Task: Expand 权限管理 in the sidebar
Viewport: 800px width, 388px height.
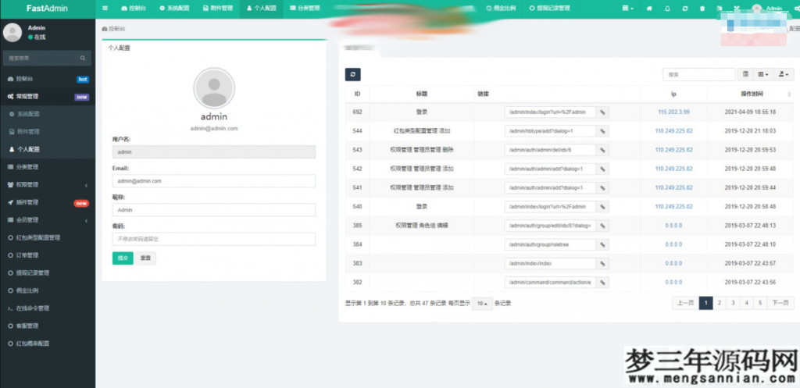Action: (48, 184)
